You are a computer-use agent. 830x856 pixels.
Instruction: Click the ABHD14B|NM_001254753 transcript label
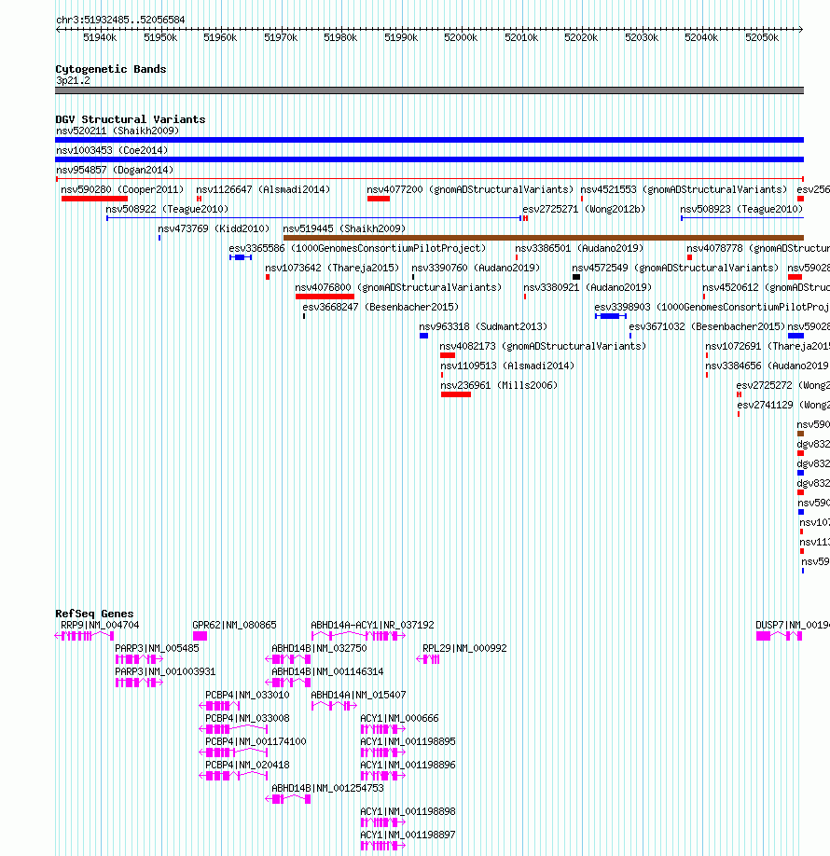(x=327, y=789)
